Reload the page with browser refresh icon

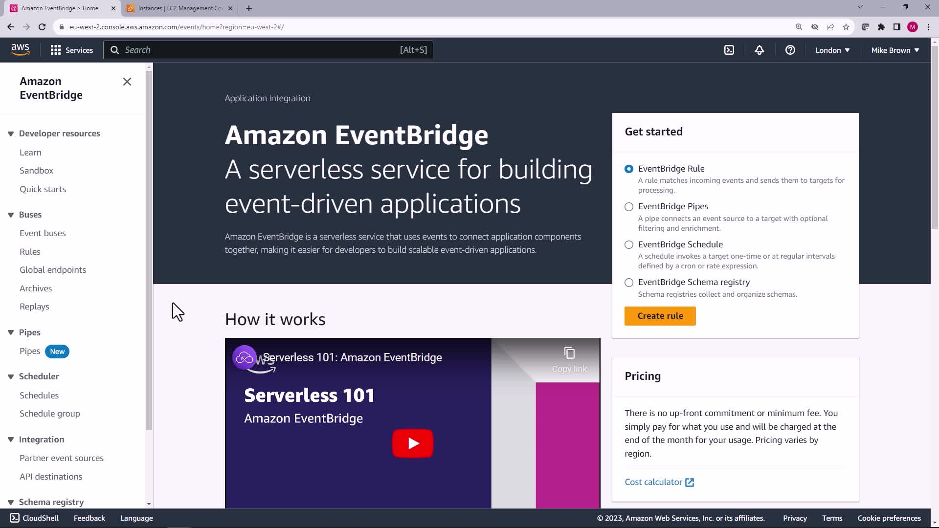pos(42,27)
